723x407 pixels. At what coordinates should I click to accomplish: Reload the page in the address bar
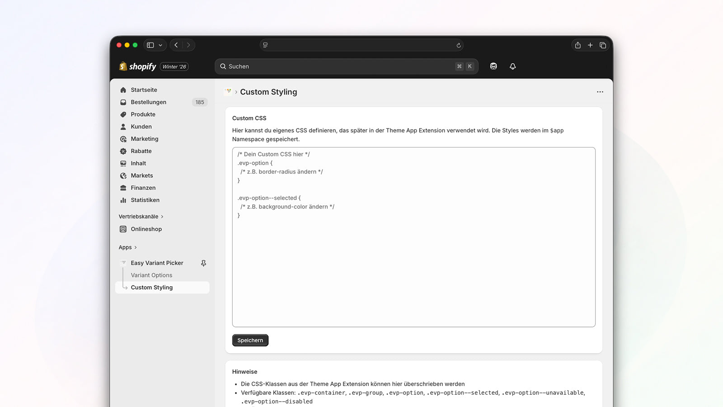click(x=458, y=45)
